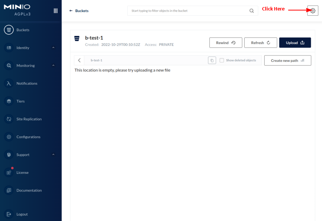Open the Configurations settings icon

coord(8,137)
